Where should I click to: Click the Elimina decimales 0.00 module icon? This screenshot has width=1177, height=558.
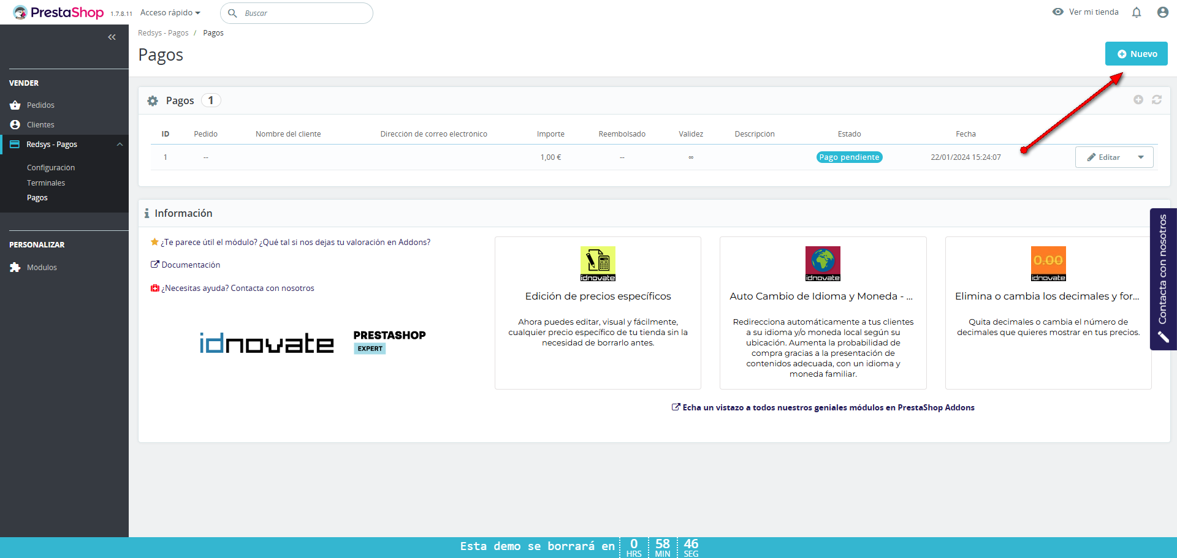[x=1048, y=264]
